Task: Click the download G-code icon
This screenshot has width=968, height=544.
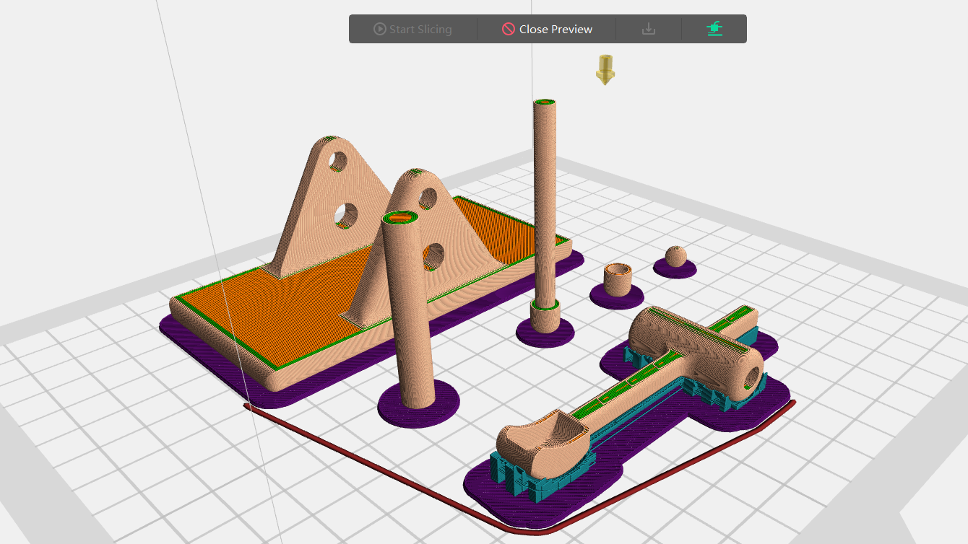Action: [x=648, y=29]
